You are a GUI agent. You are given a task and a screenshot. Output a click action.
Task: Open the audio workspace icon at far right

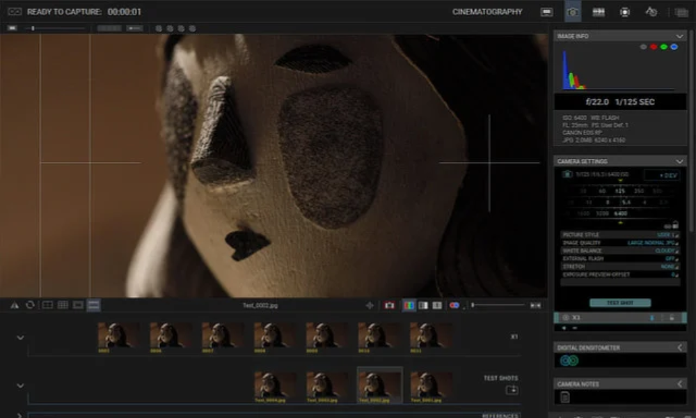(681, 13)
